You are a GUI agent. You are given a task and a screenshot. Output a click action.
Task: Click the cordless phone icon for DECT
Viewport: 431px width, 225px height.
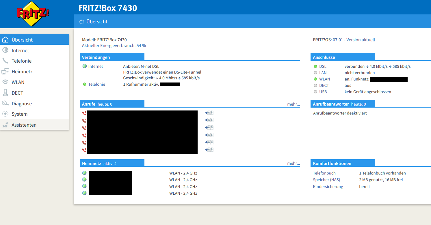tap(5, 93)
